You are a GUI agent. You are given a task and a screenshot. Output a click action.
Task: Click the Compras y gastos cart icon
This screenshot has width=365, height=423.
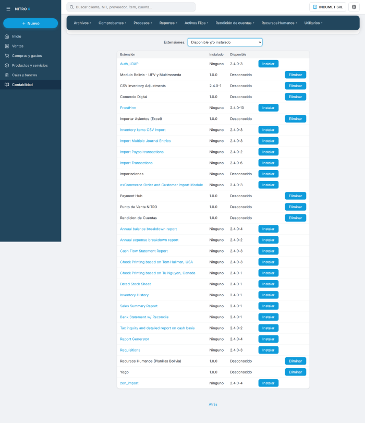click(7, 56)
